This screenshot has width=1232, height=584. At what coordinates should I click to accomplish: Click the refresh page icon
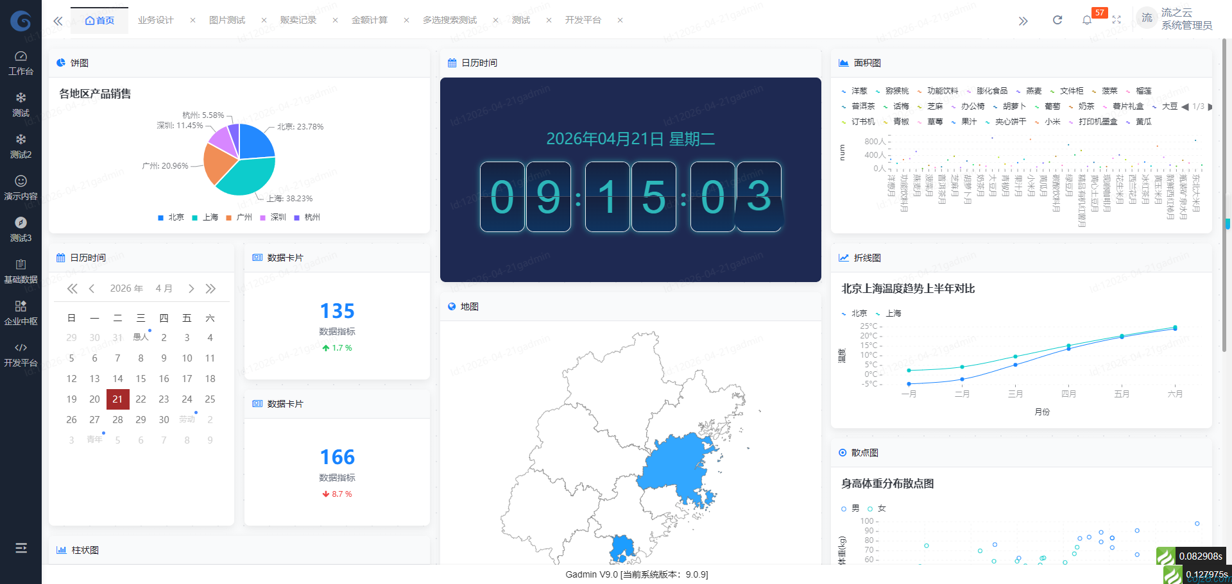pos(1057,20)
